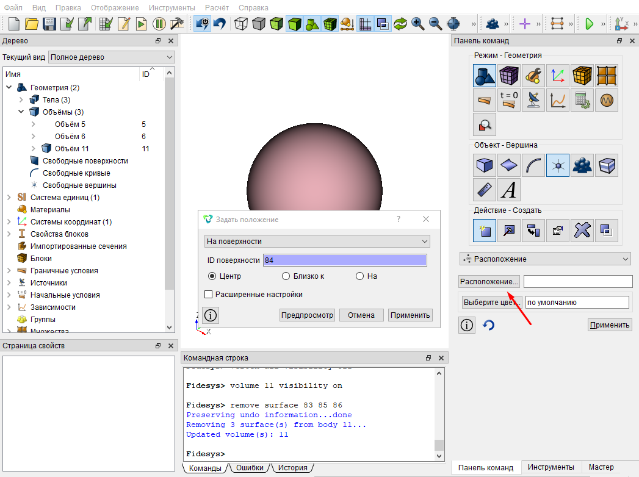Select the Surface object icon
This screenshot has width=639, height=477.
point(509,165)
